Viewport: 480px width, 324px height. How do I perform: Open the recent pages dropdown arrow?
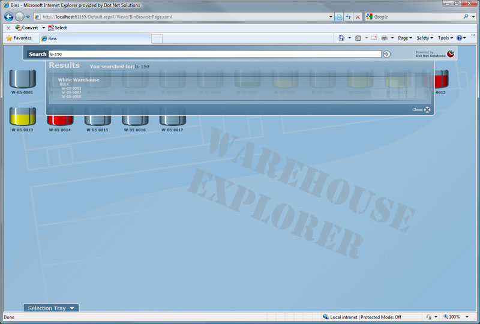pyautogui.click(x=28, y=17)
